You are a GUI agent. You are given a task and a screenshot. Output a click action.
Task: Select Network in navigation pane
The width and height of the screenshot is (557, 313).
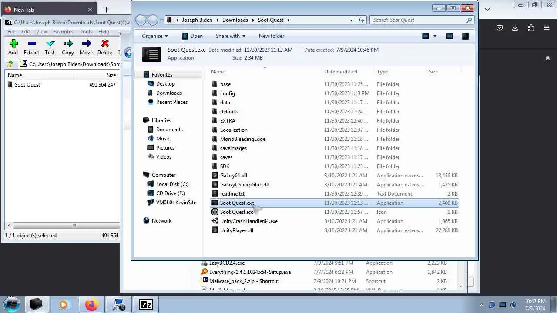click(x=161, y=221)
